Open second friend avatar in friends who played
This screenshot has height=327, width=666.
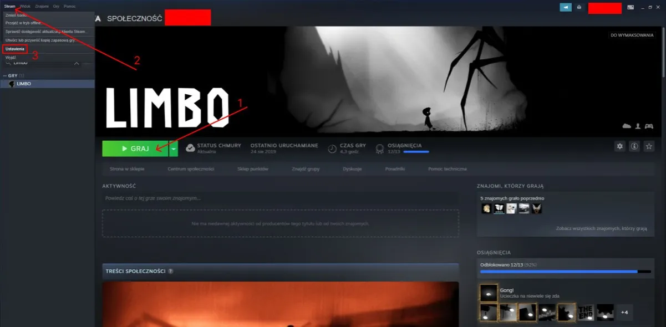click(x=499, y=208)
